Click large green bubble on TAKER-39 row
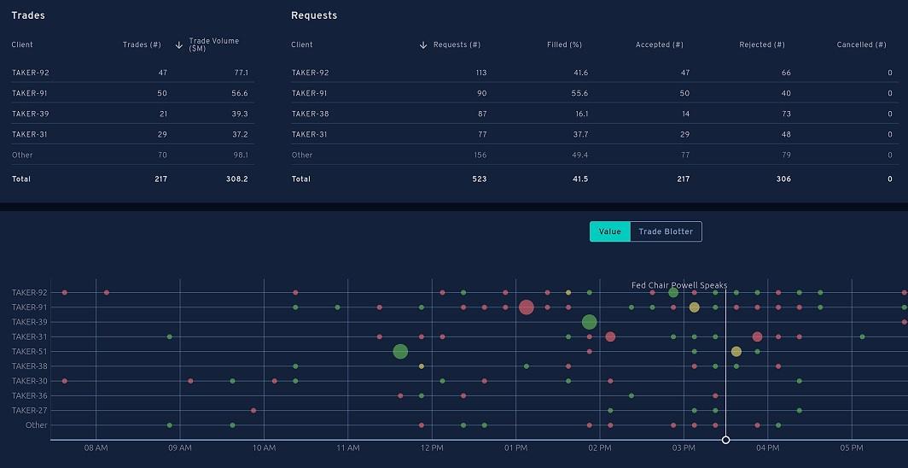Screen dimensions: 908x468 click(x=589, y=321)
